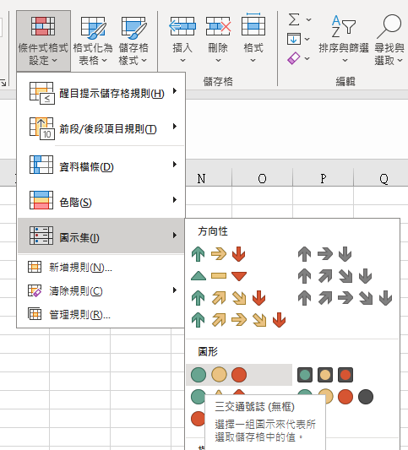The image size is (408, 450).
Task: Click the purple eraser Clear icon
Action: tap(294, 58)
